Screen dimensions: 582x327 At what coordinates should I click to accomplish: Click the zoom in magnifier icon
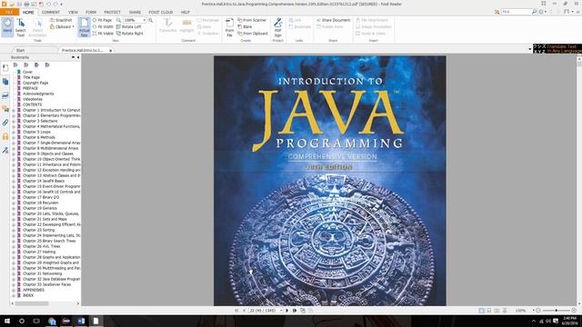(150, 20)
